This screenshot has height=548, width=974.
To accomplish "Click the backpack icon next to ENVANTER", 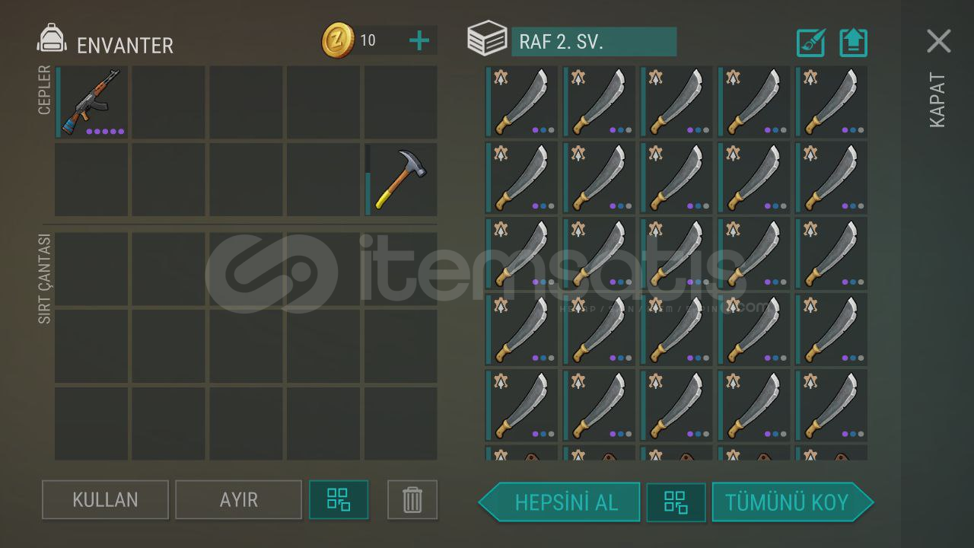I will (x=52, y=39).
